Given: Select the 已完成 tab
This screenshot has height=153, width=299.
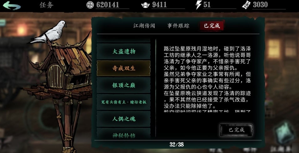Looking at the screenshot, I should [212, 26].
